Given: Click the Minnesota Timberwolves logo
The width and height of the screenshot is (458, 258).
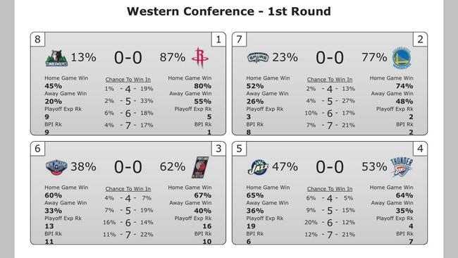Looking at the screenshot, I should pos(56,58).
